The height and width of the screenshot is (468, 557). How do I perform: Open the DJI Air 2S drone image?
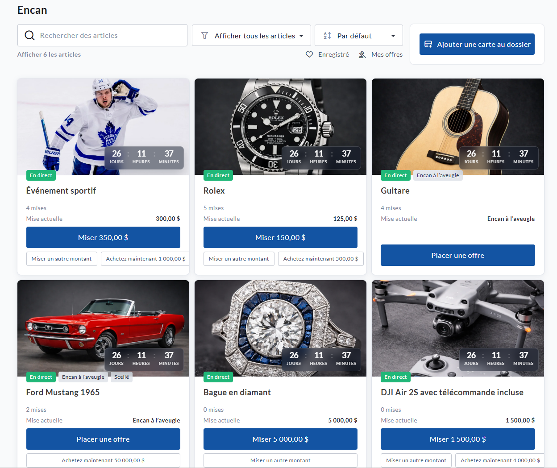coord(458,328)
